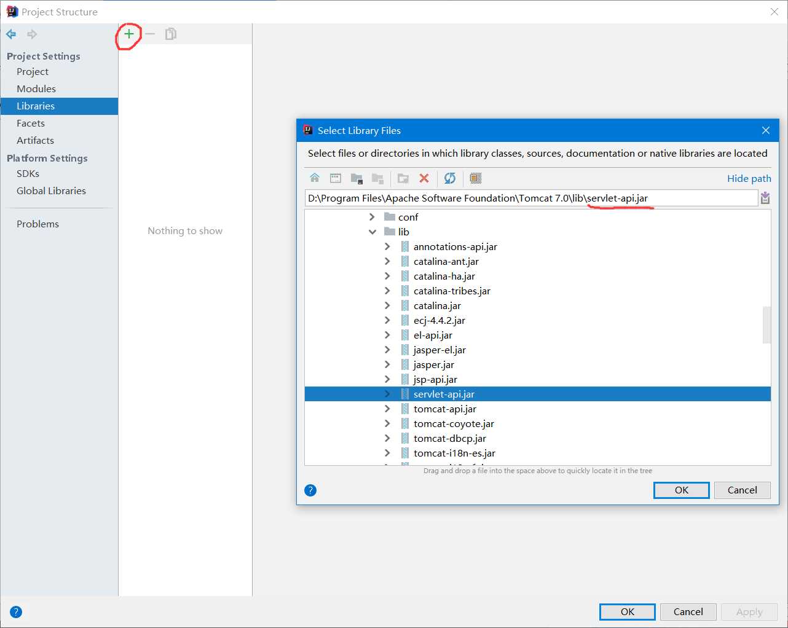Image resolution: width=788 pixels, height=628 pixels.
Task: Select tomcat-i18n-es.jar in the tree
Action: pos(454,453)
